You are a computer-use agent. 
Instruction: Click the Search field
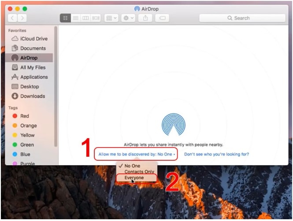[x=242, y=18]
